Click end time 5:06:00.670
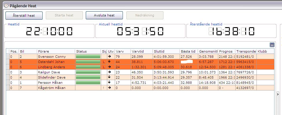Viewport: 282px width, 115px height. pyautogui.click(x=164, y=62)
